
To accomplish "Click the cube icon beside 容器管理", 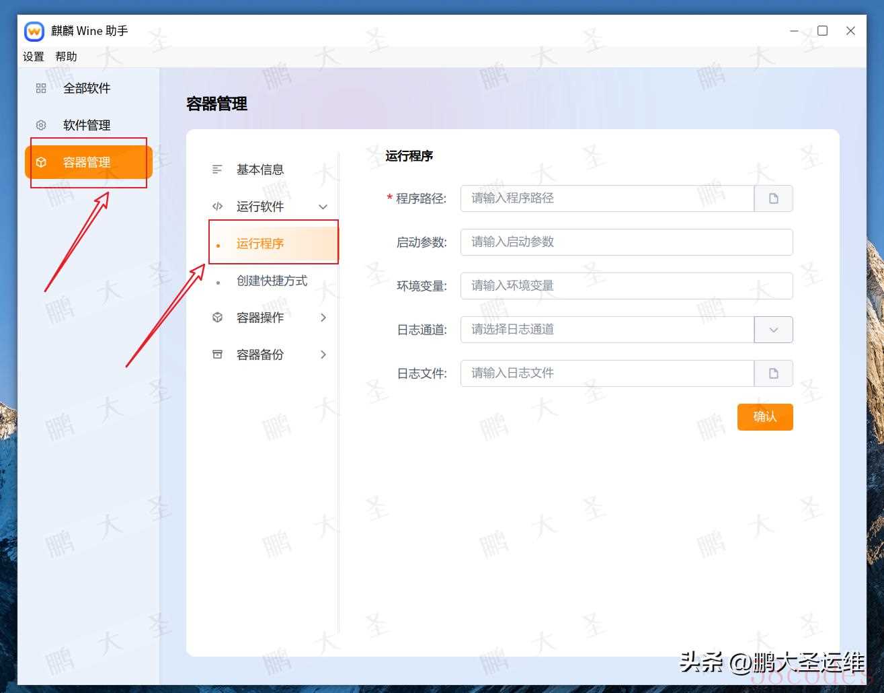I will click(x=41, y=162).
